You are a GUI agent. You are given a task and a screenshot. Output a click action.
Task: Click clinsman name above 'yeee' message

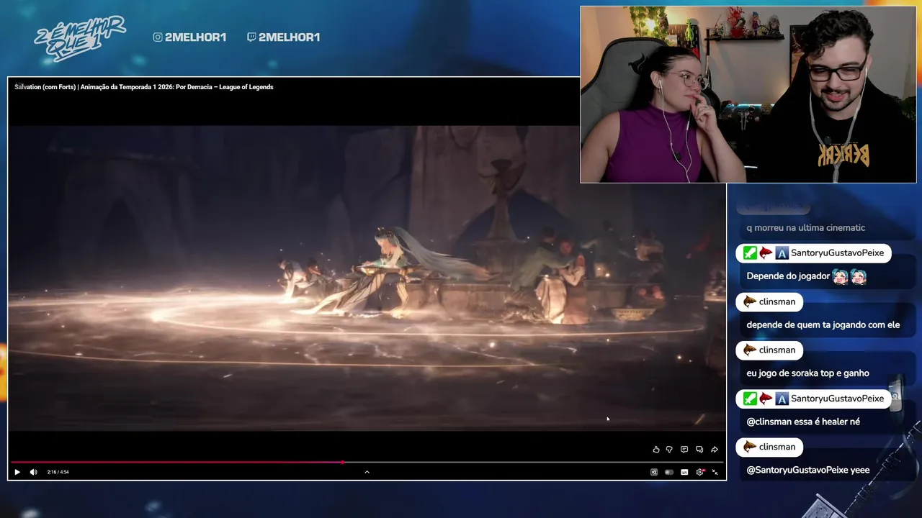(777, 447)
